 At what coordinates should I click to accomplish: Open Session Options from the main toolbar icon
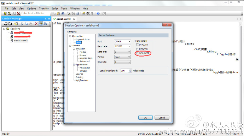point(83,14)
